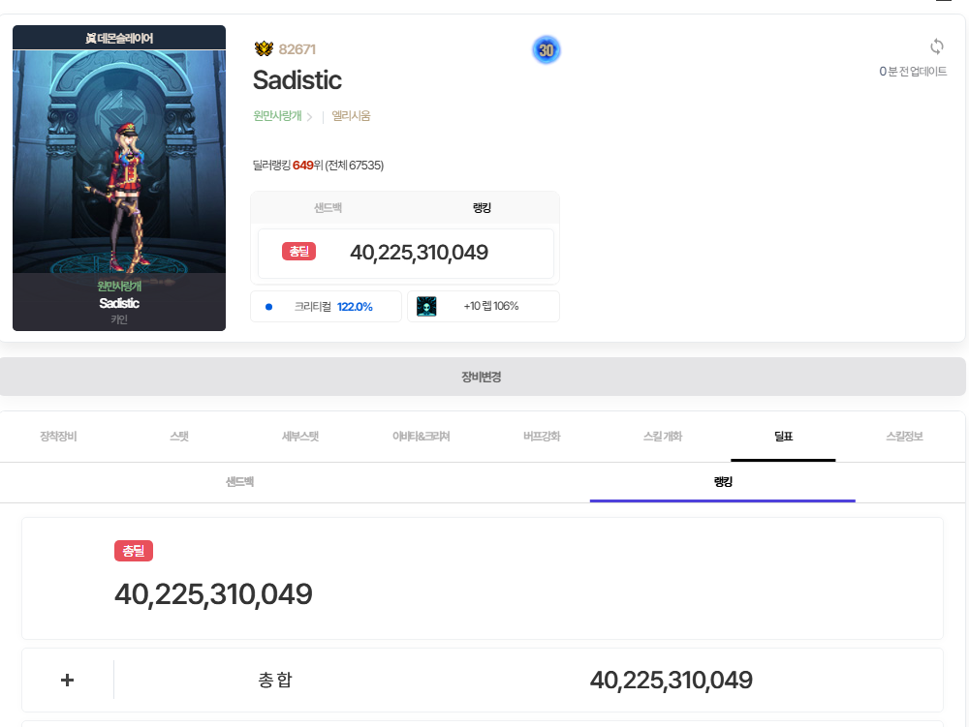Click the refresh update icon
Image resolution: width=969 pixels, height=727 pixels.
pos(936,46)
